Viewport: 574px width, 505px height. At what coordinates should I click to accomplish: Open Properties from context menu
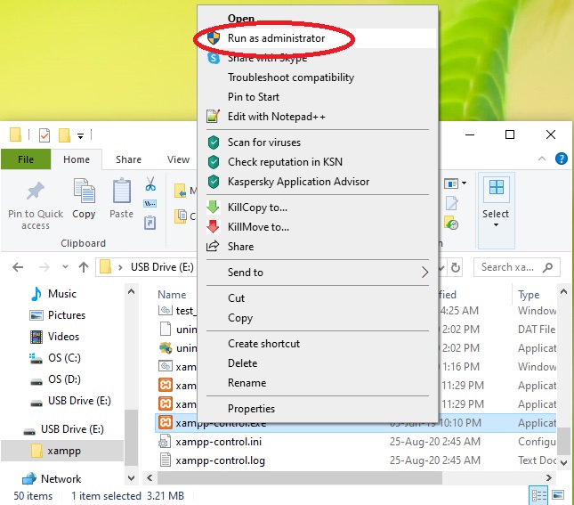tap(251, 409)
